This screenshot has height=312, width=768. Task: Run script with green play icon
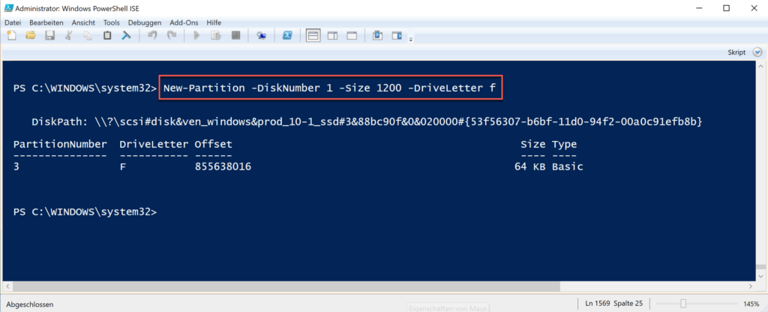click(197, 35)
